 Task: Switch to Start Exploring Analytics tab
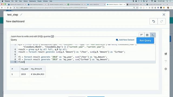coord(36,5)
